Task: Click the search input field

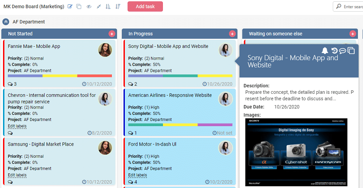Action: [x=348, y=6]
